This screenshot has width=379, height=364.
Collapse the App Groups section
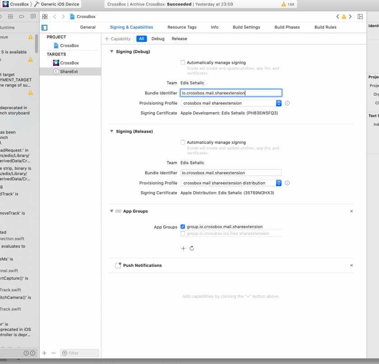111,211
